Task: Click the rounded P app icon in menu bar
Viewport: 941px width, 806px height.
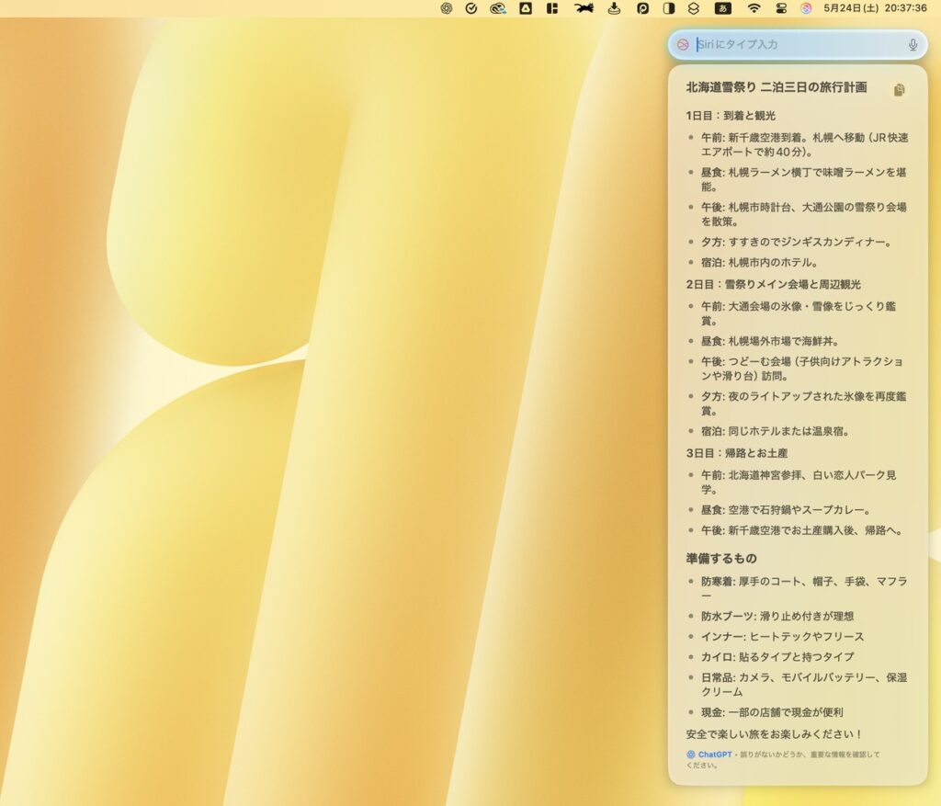Action: tap(642, 8)
